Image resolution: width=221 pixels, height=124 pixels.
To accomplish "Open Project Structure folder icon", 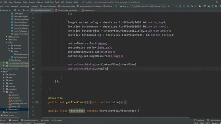I will tap(200, 6).
